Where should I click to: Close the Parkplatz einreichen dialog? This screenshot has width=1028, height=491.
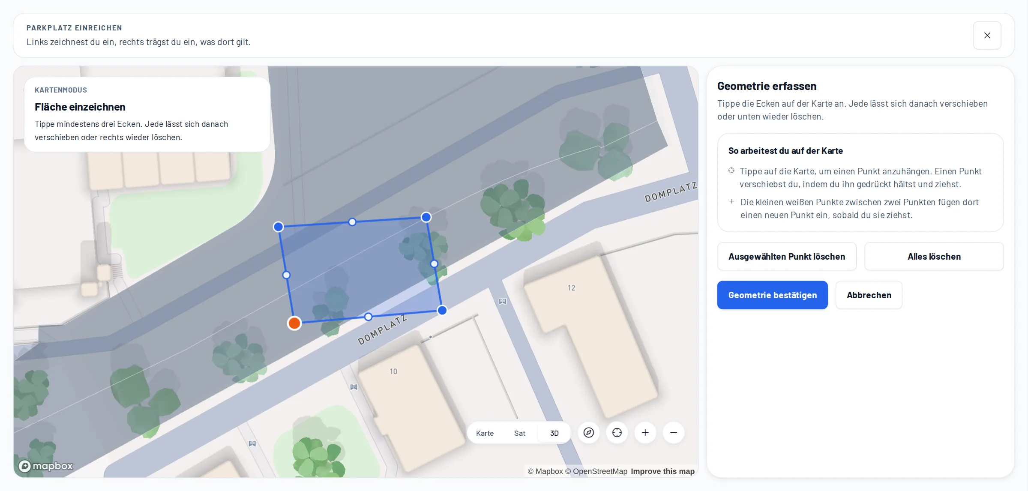[987, 36]
